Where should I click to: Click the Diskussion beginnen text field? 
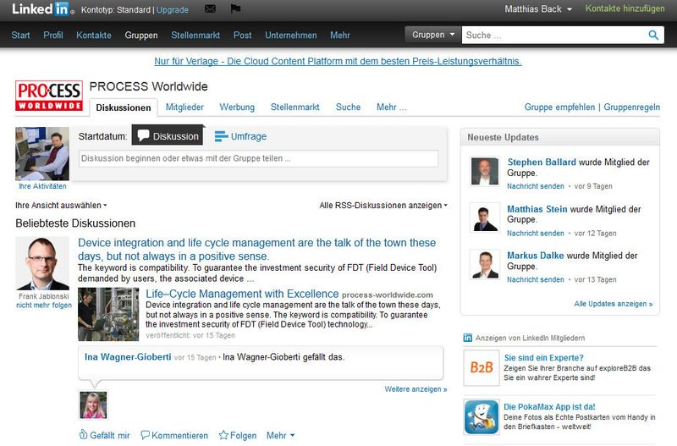point(258,158)
